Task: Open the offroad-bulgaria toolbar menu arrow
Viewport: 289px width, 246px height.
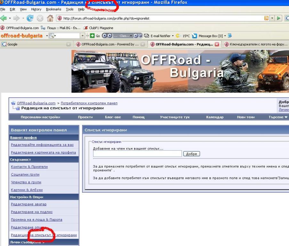Action: pos(47,36)
